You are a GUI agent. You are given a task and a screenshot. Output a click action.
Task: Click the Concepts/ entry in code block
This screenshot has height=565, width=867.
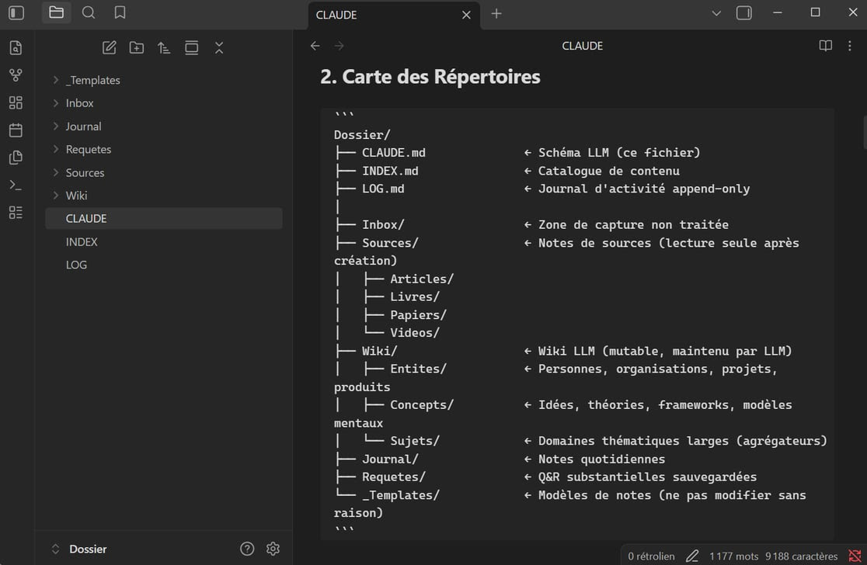pyautogui.click(x=422, y=405)
